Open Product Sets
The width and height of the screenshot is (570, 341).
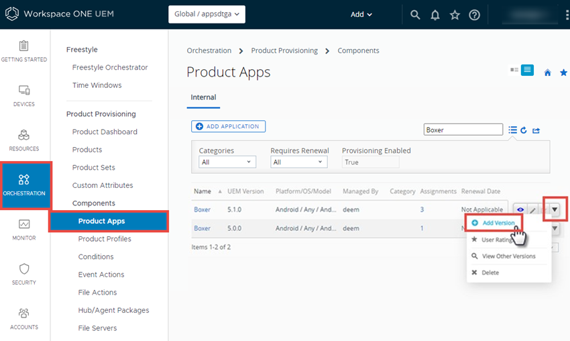coord(94,167)
